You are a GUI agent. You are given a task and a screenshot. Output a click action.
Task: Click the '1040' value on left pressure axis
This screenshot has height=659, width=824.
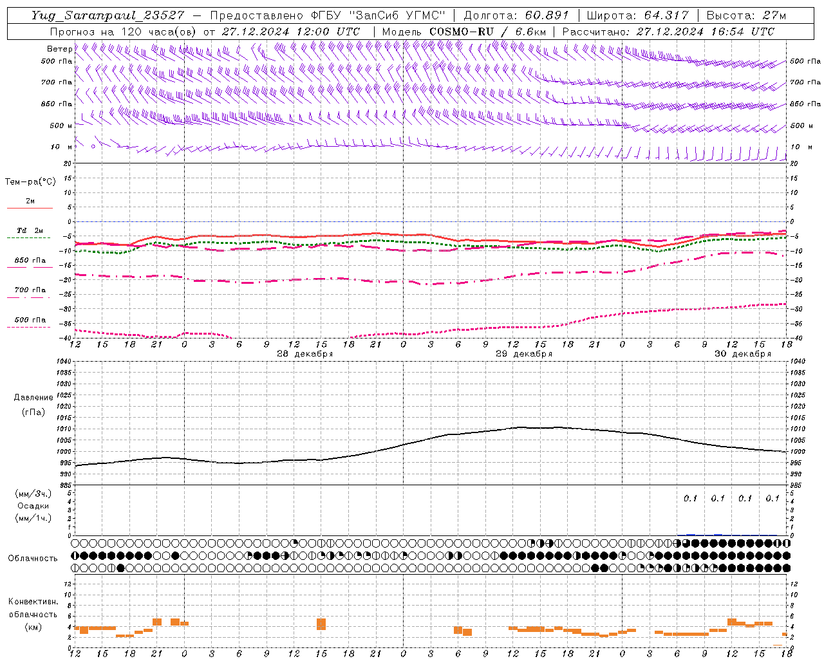point(64,362)
